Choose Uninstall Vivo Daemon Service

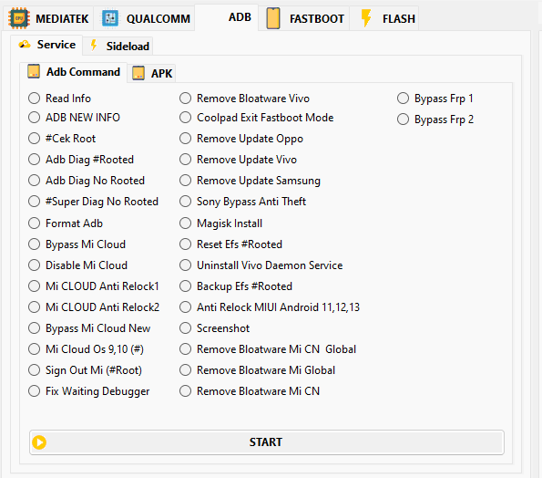261,265
